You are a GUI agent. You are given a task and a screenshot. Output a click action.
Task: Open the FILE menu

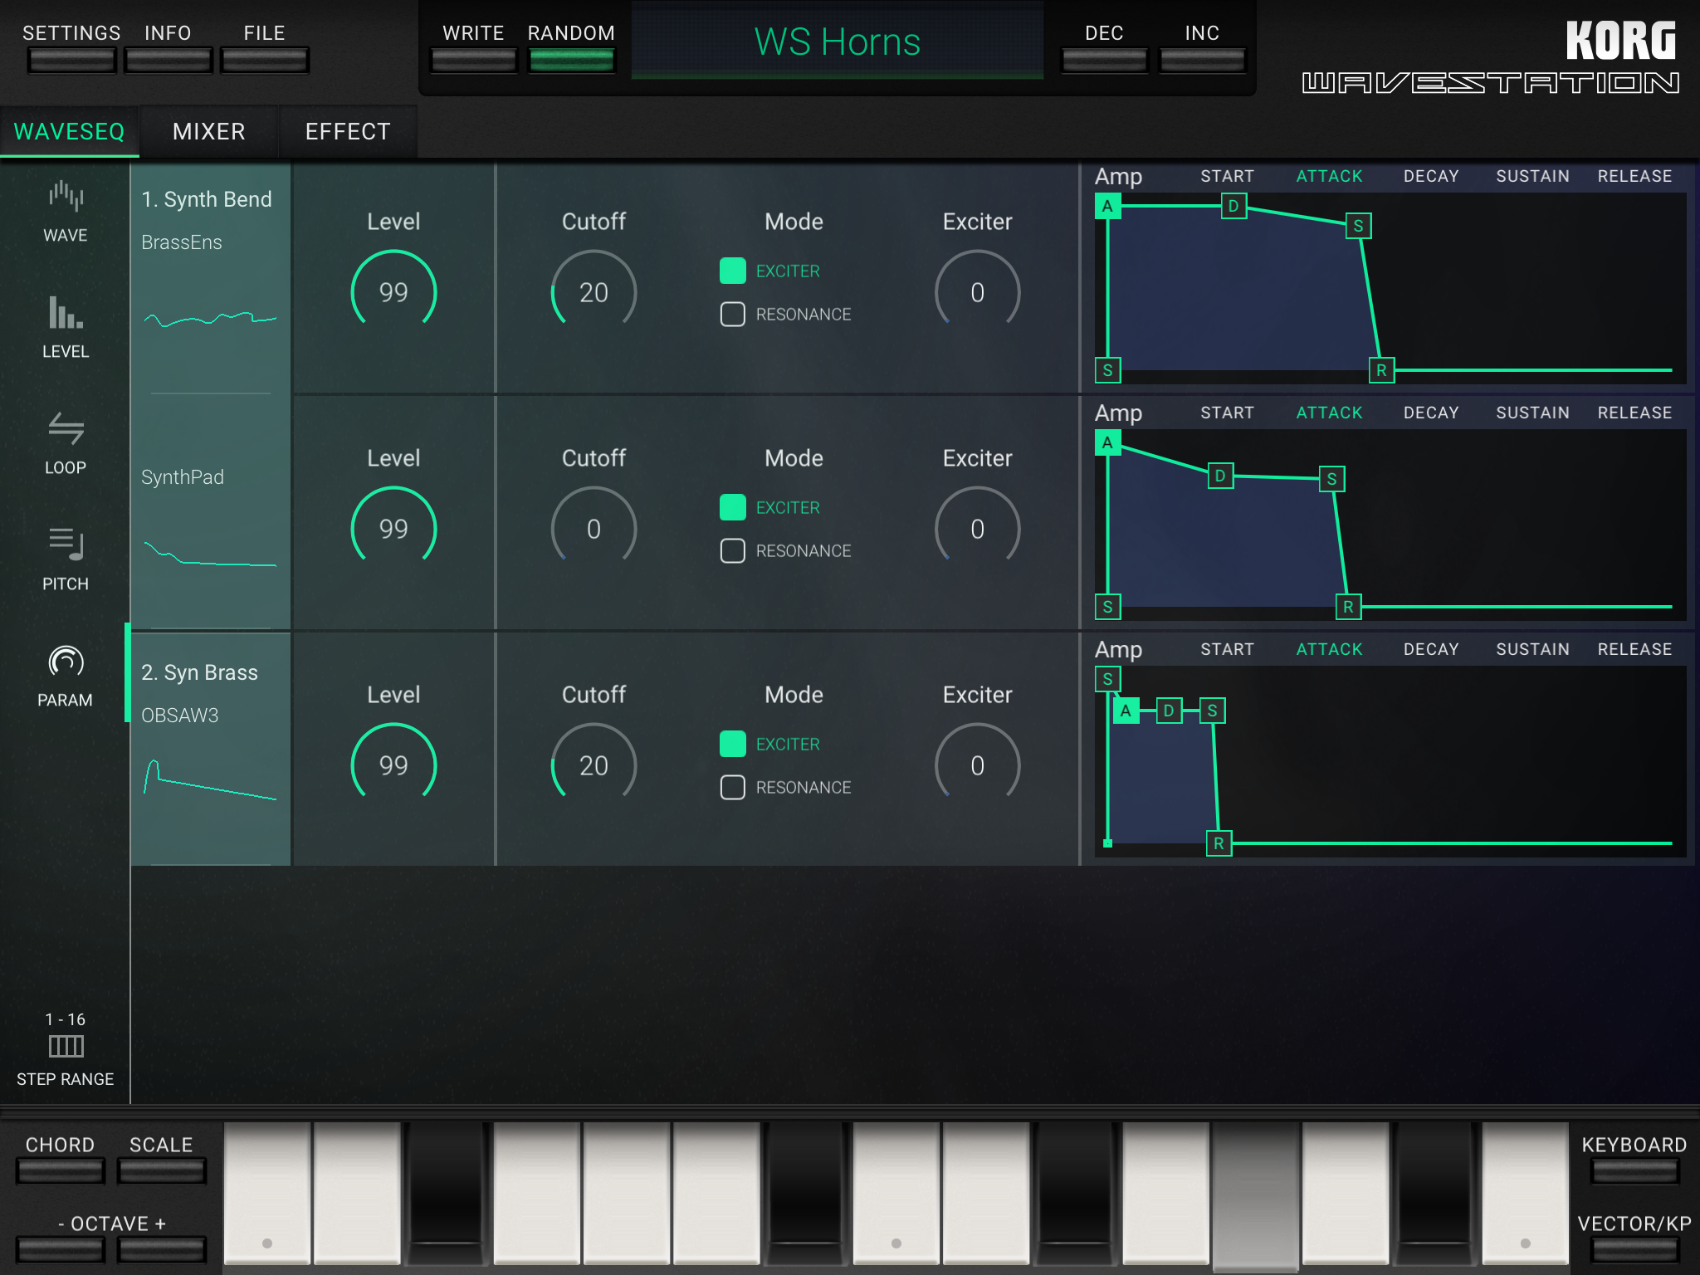point(265,60)
